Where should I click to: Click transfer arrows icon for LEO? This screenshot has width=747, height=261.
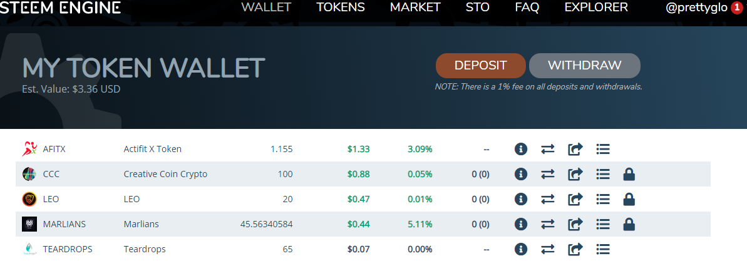tap(548, 199)
